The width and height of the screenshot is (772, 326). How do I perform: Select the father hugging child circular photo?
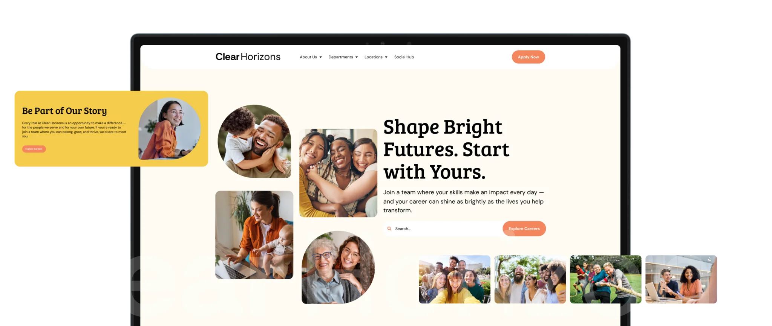tap(254, 141)
